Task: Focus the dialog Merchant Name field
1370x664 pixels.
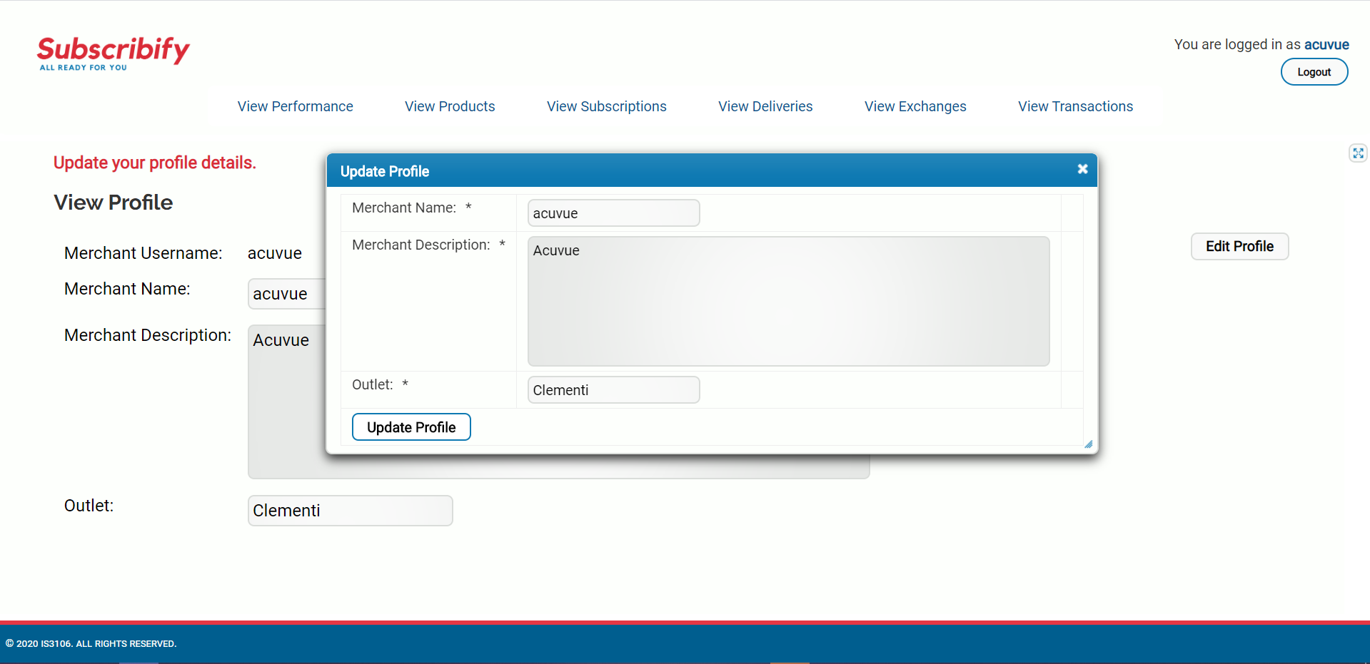Action: [613, 213]
